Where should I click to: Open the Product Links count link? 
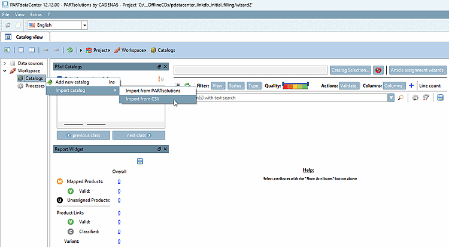[119, 213]
